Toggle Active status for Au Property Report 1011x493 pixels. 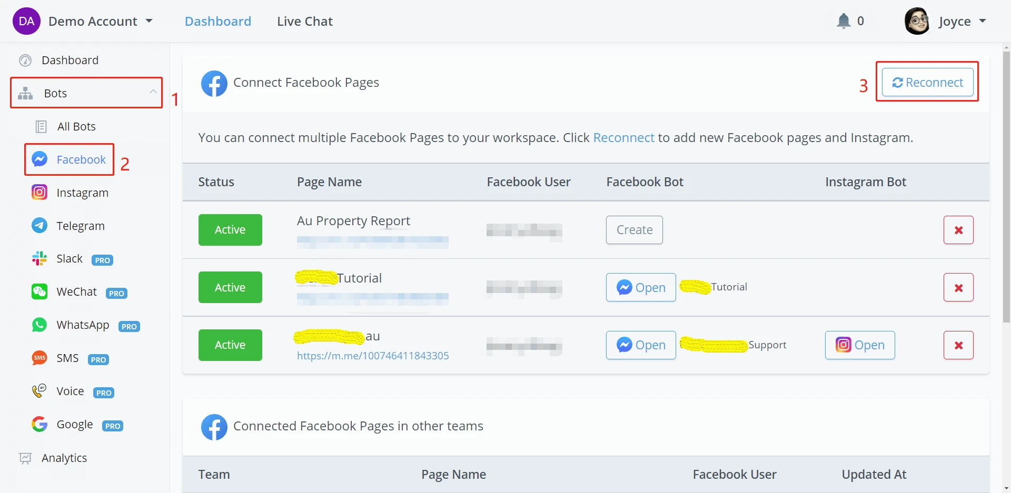[x=230, y=230]
